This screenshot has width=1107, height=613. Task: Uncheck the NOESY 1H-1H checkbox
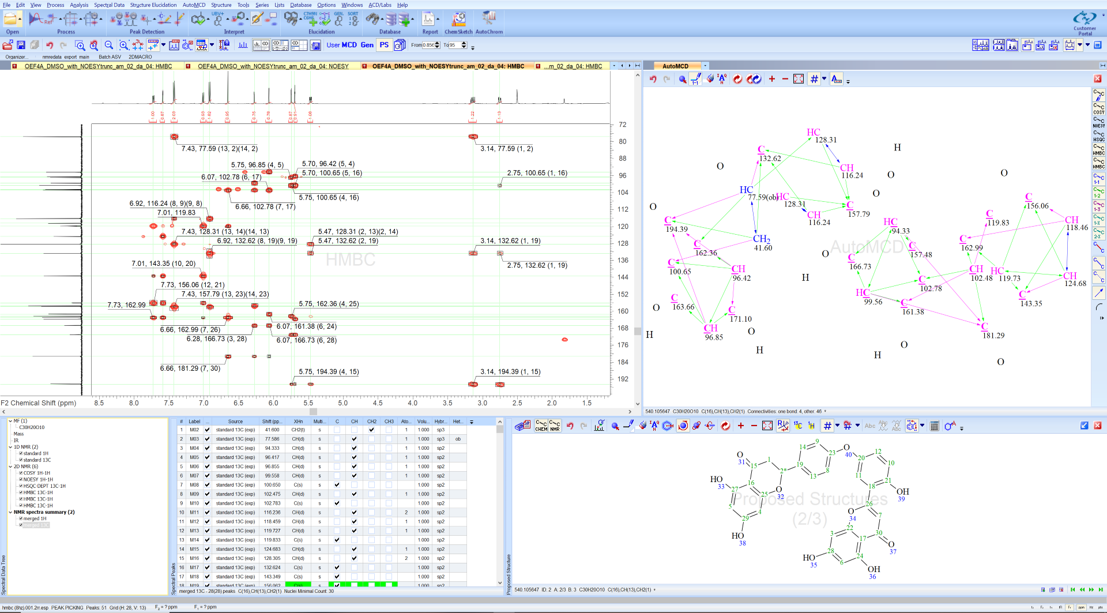[21, 479]
